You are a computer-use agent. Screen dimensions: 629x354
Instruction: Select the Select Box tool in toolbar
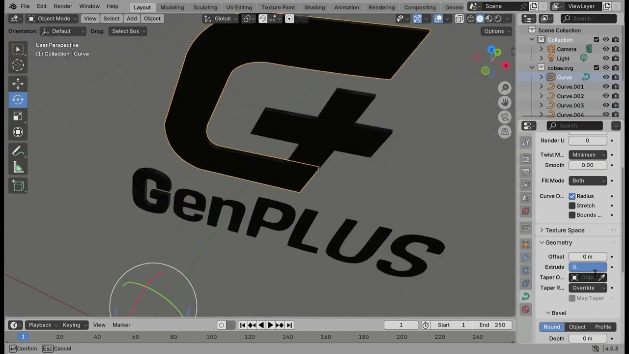pyautogui.click(x=18, y=49)
